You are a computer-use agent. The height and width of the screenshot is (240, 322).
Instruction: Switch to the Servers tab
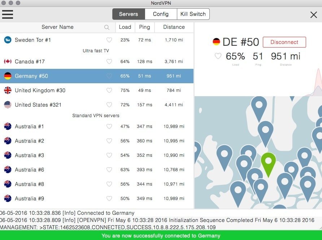[x=129, y=14]
